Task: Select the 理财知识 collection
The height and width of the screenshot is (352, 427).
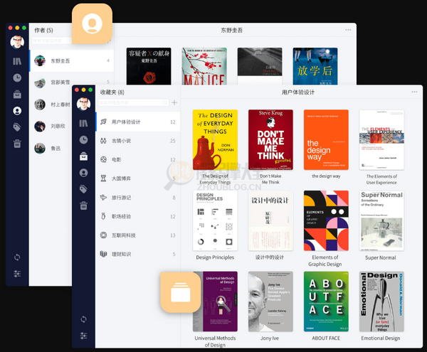Action: pos(138,254)
